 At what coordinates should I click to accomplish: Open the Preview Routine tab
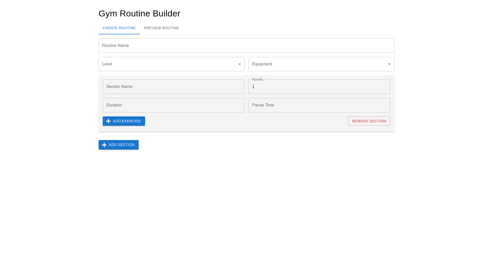161,28
